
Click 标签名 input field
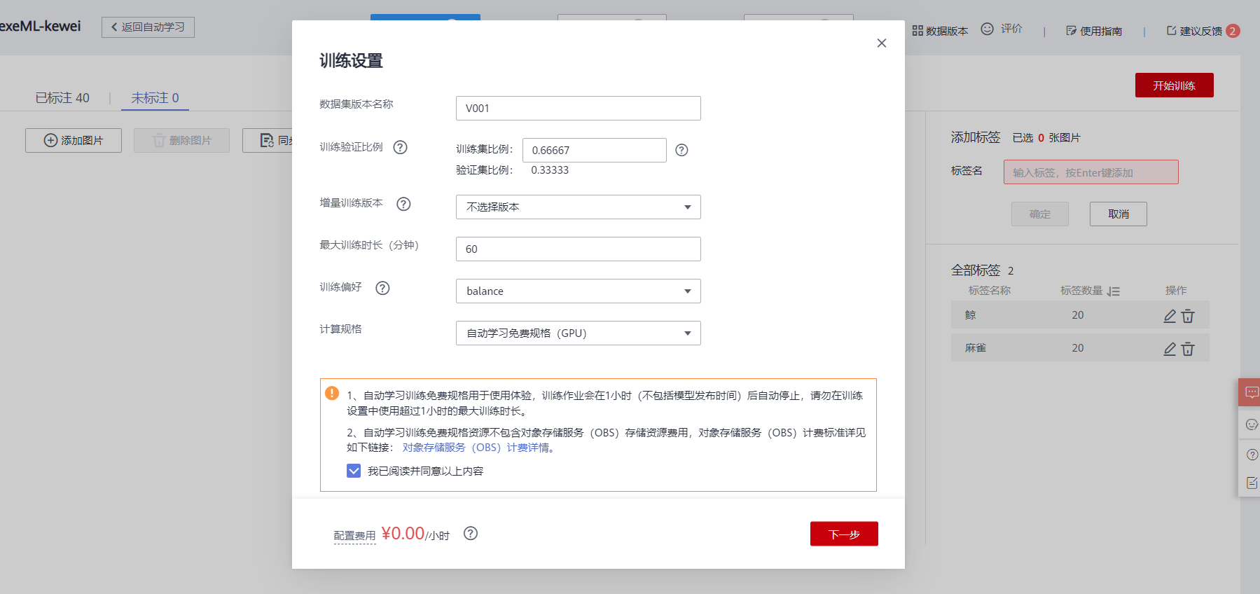(1091, 172)
